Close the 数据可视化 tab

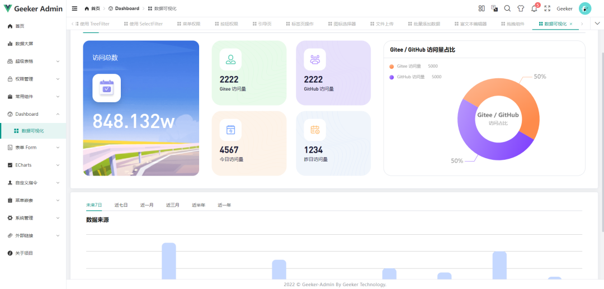tap(571, 24)
